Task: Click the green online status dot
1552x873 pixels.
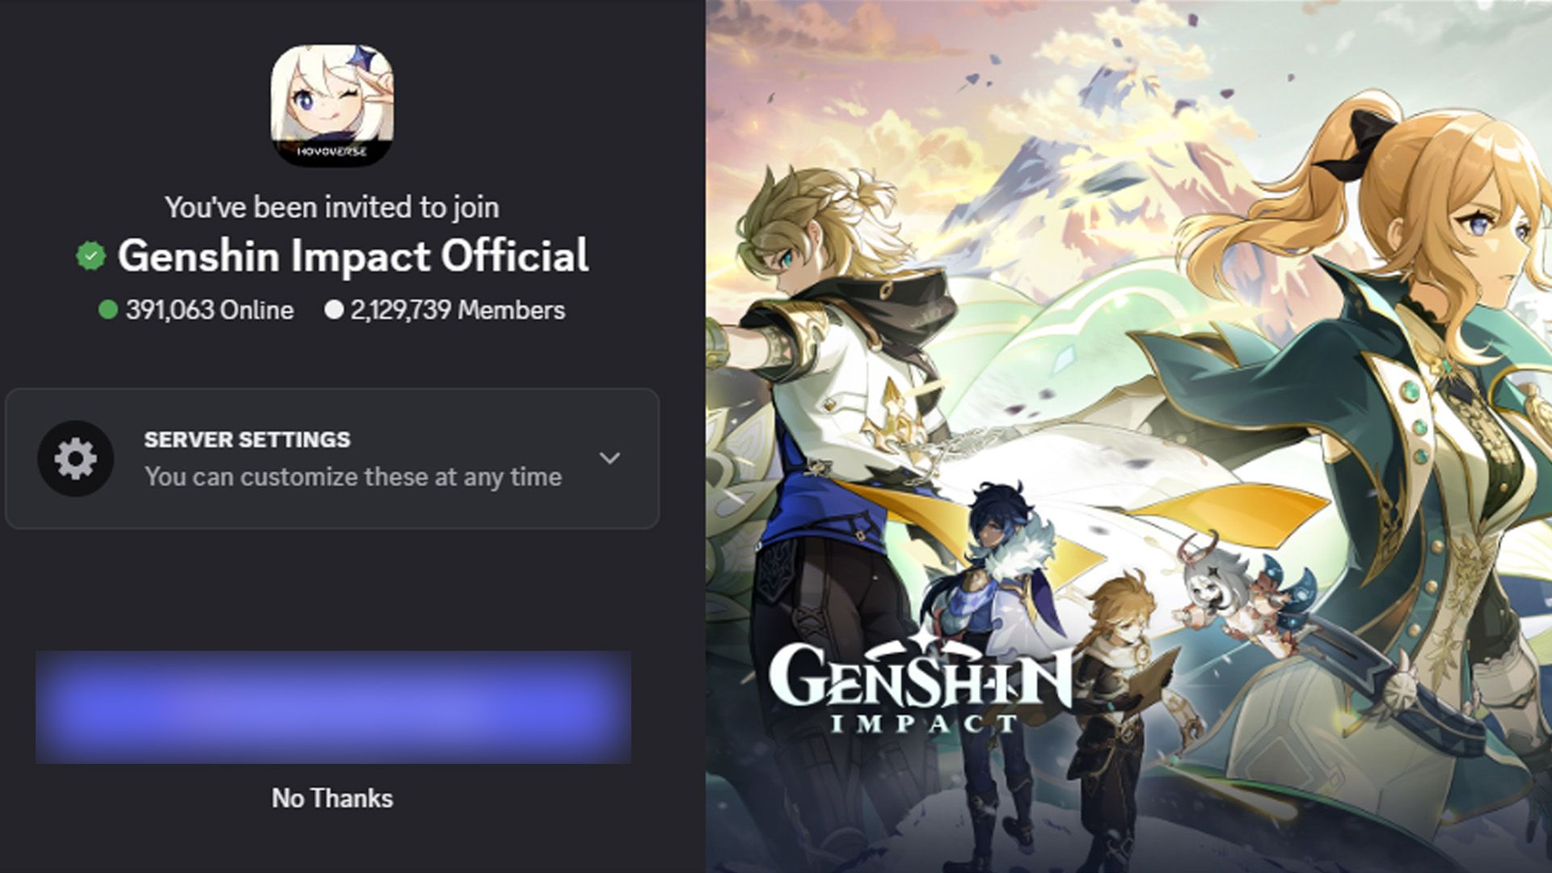Action: (x=108, y=310)
